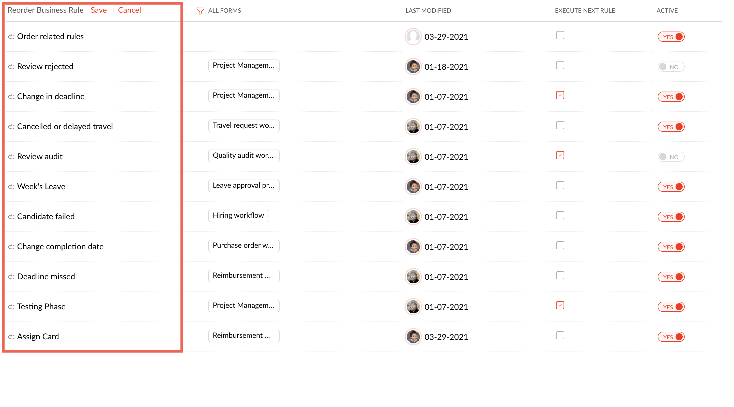Image resolution: width=734 pixels, height=407 pixels.
Task: Select the Cancelled or delayed travel rule
Action: (x=65, y=126)
